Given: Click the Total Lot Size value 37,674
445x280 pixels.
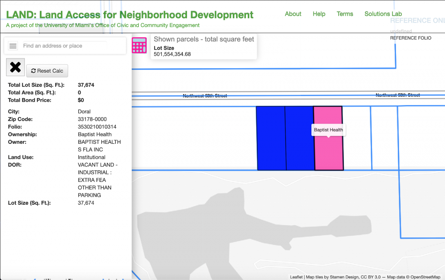Looking at the screenshot, I should point(86,85).
